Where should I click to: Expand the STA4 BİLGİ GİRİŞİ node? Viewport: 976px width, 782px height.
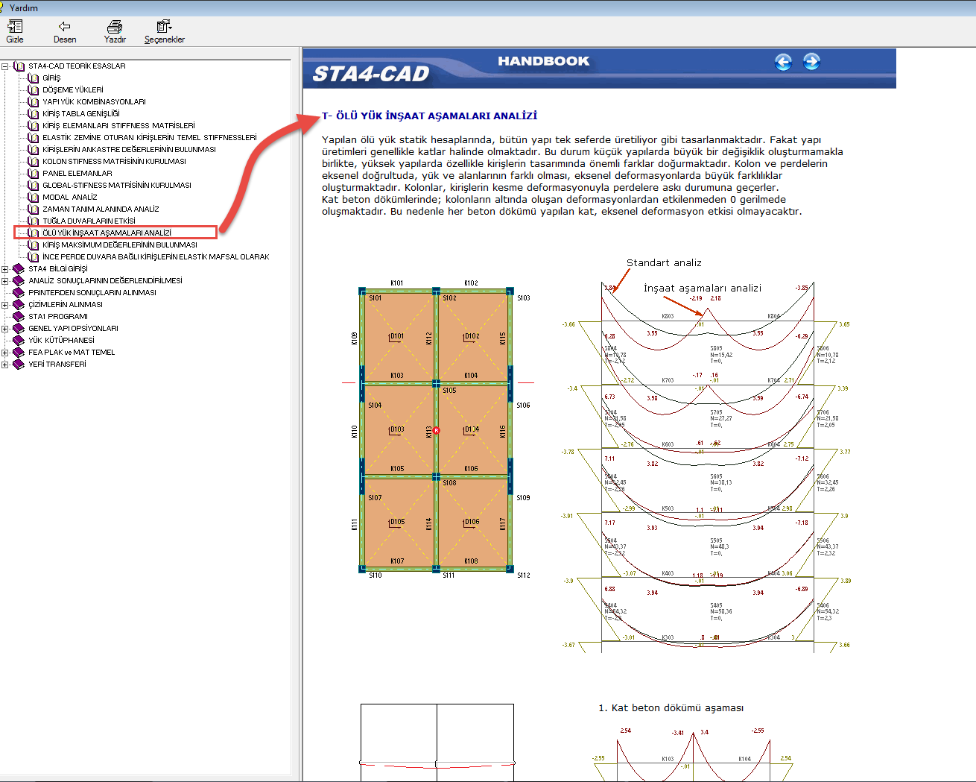click(5, 269)
